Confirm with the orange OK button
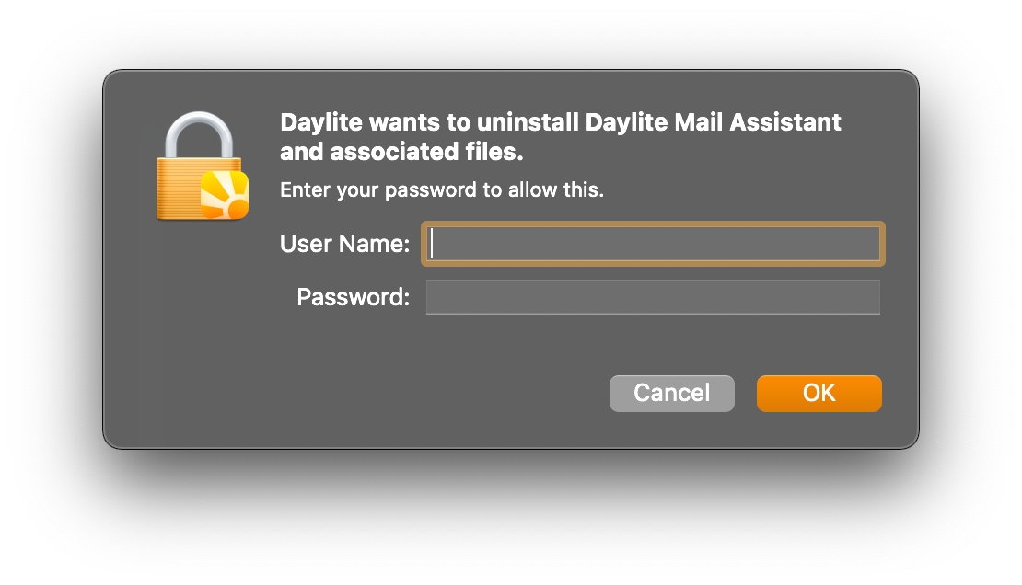Image resolution: width=1022 pixels, height=585 pixels. 819,394
